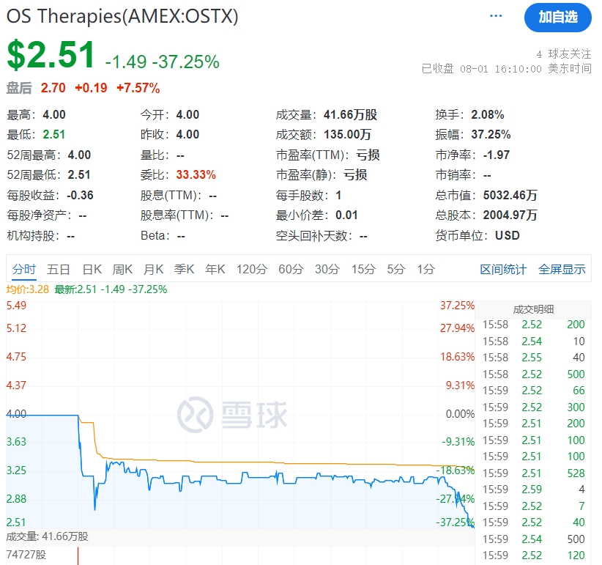Switch to 120分 interval chart
This screenshot has height=565, width=602.
pos(251,269)
